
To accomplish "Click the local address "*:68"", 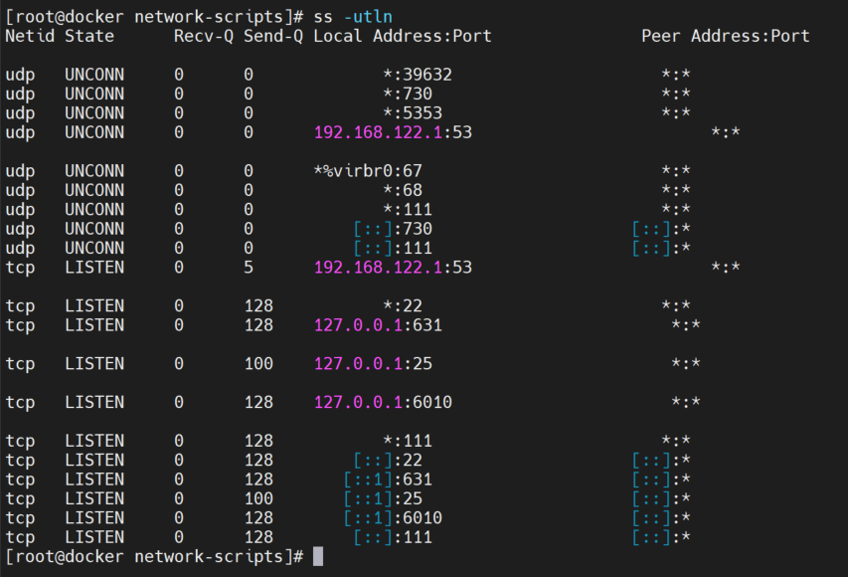I will (403, 191).
